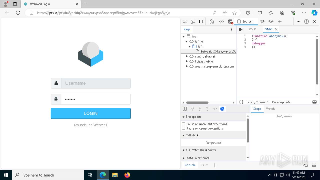The height and width of the screenshot is (180, 320).
Task: Click the LOGIN button
Action: pyautogui.click(x=90, y=113)
